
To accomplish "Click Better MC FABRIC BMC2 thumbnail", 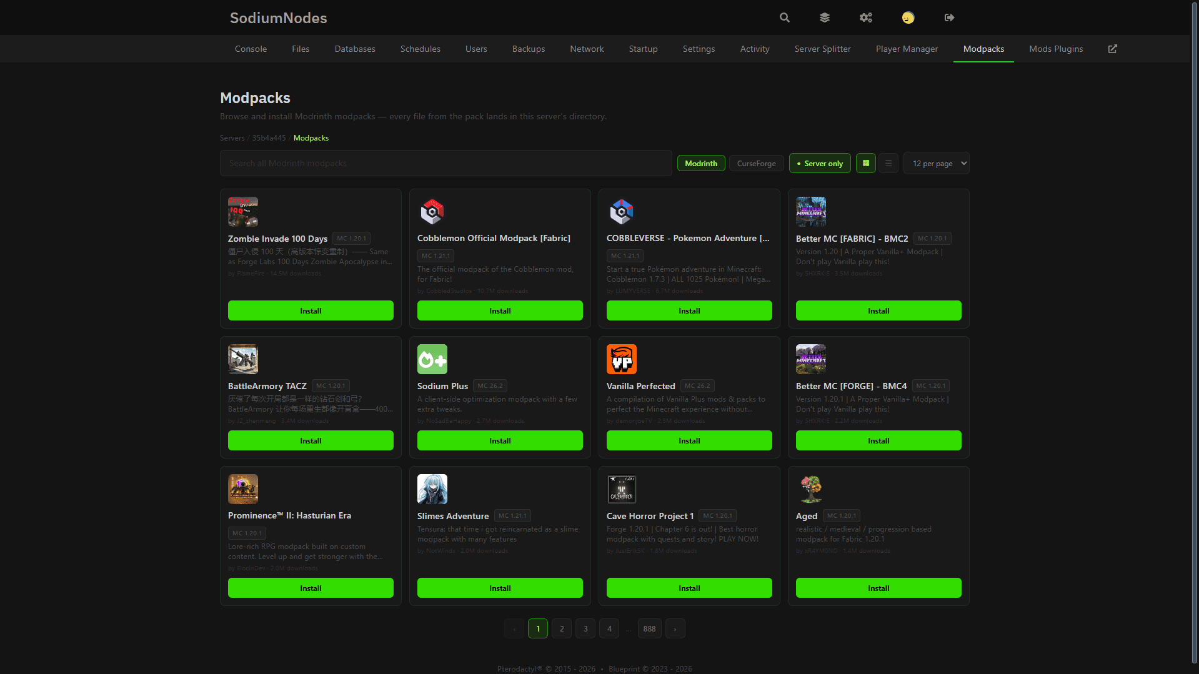I will click(811, 212).
